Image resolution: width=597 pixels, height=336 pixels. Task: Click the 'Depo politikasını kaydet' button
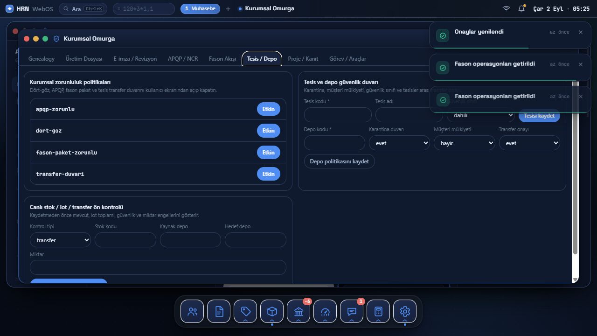point(340,161)
